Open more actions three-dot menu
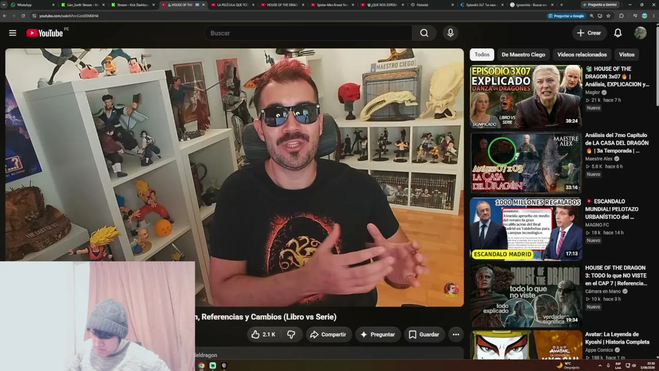 tap(456, 334)
